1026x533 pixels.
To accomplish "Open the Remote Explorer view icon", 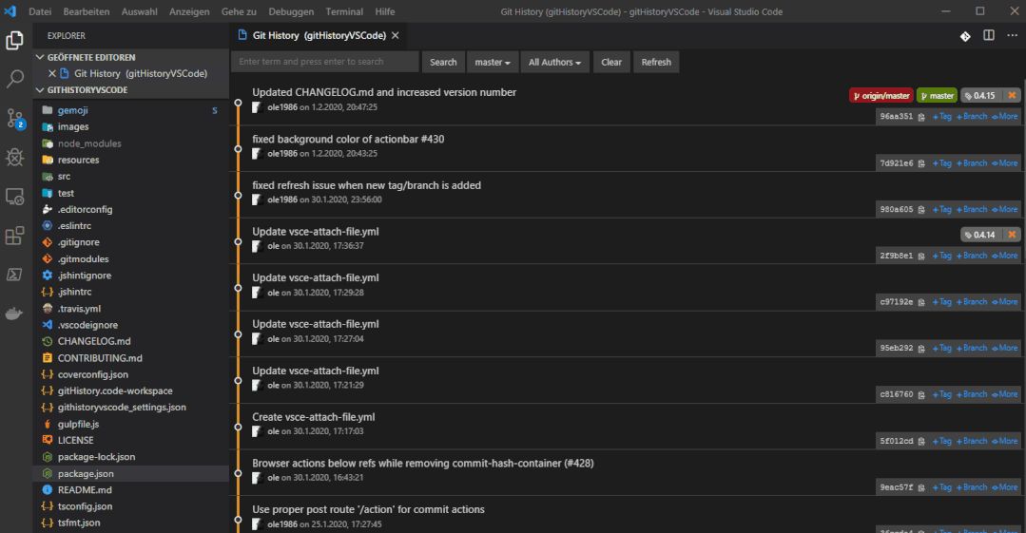I will [14, 197].
